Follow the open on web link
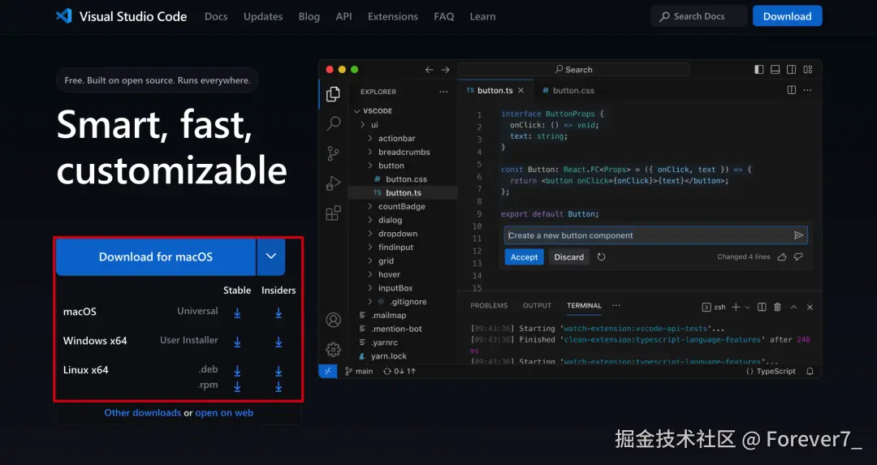Screen dimensions: 877x465 click(x=224, y=412)
